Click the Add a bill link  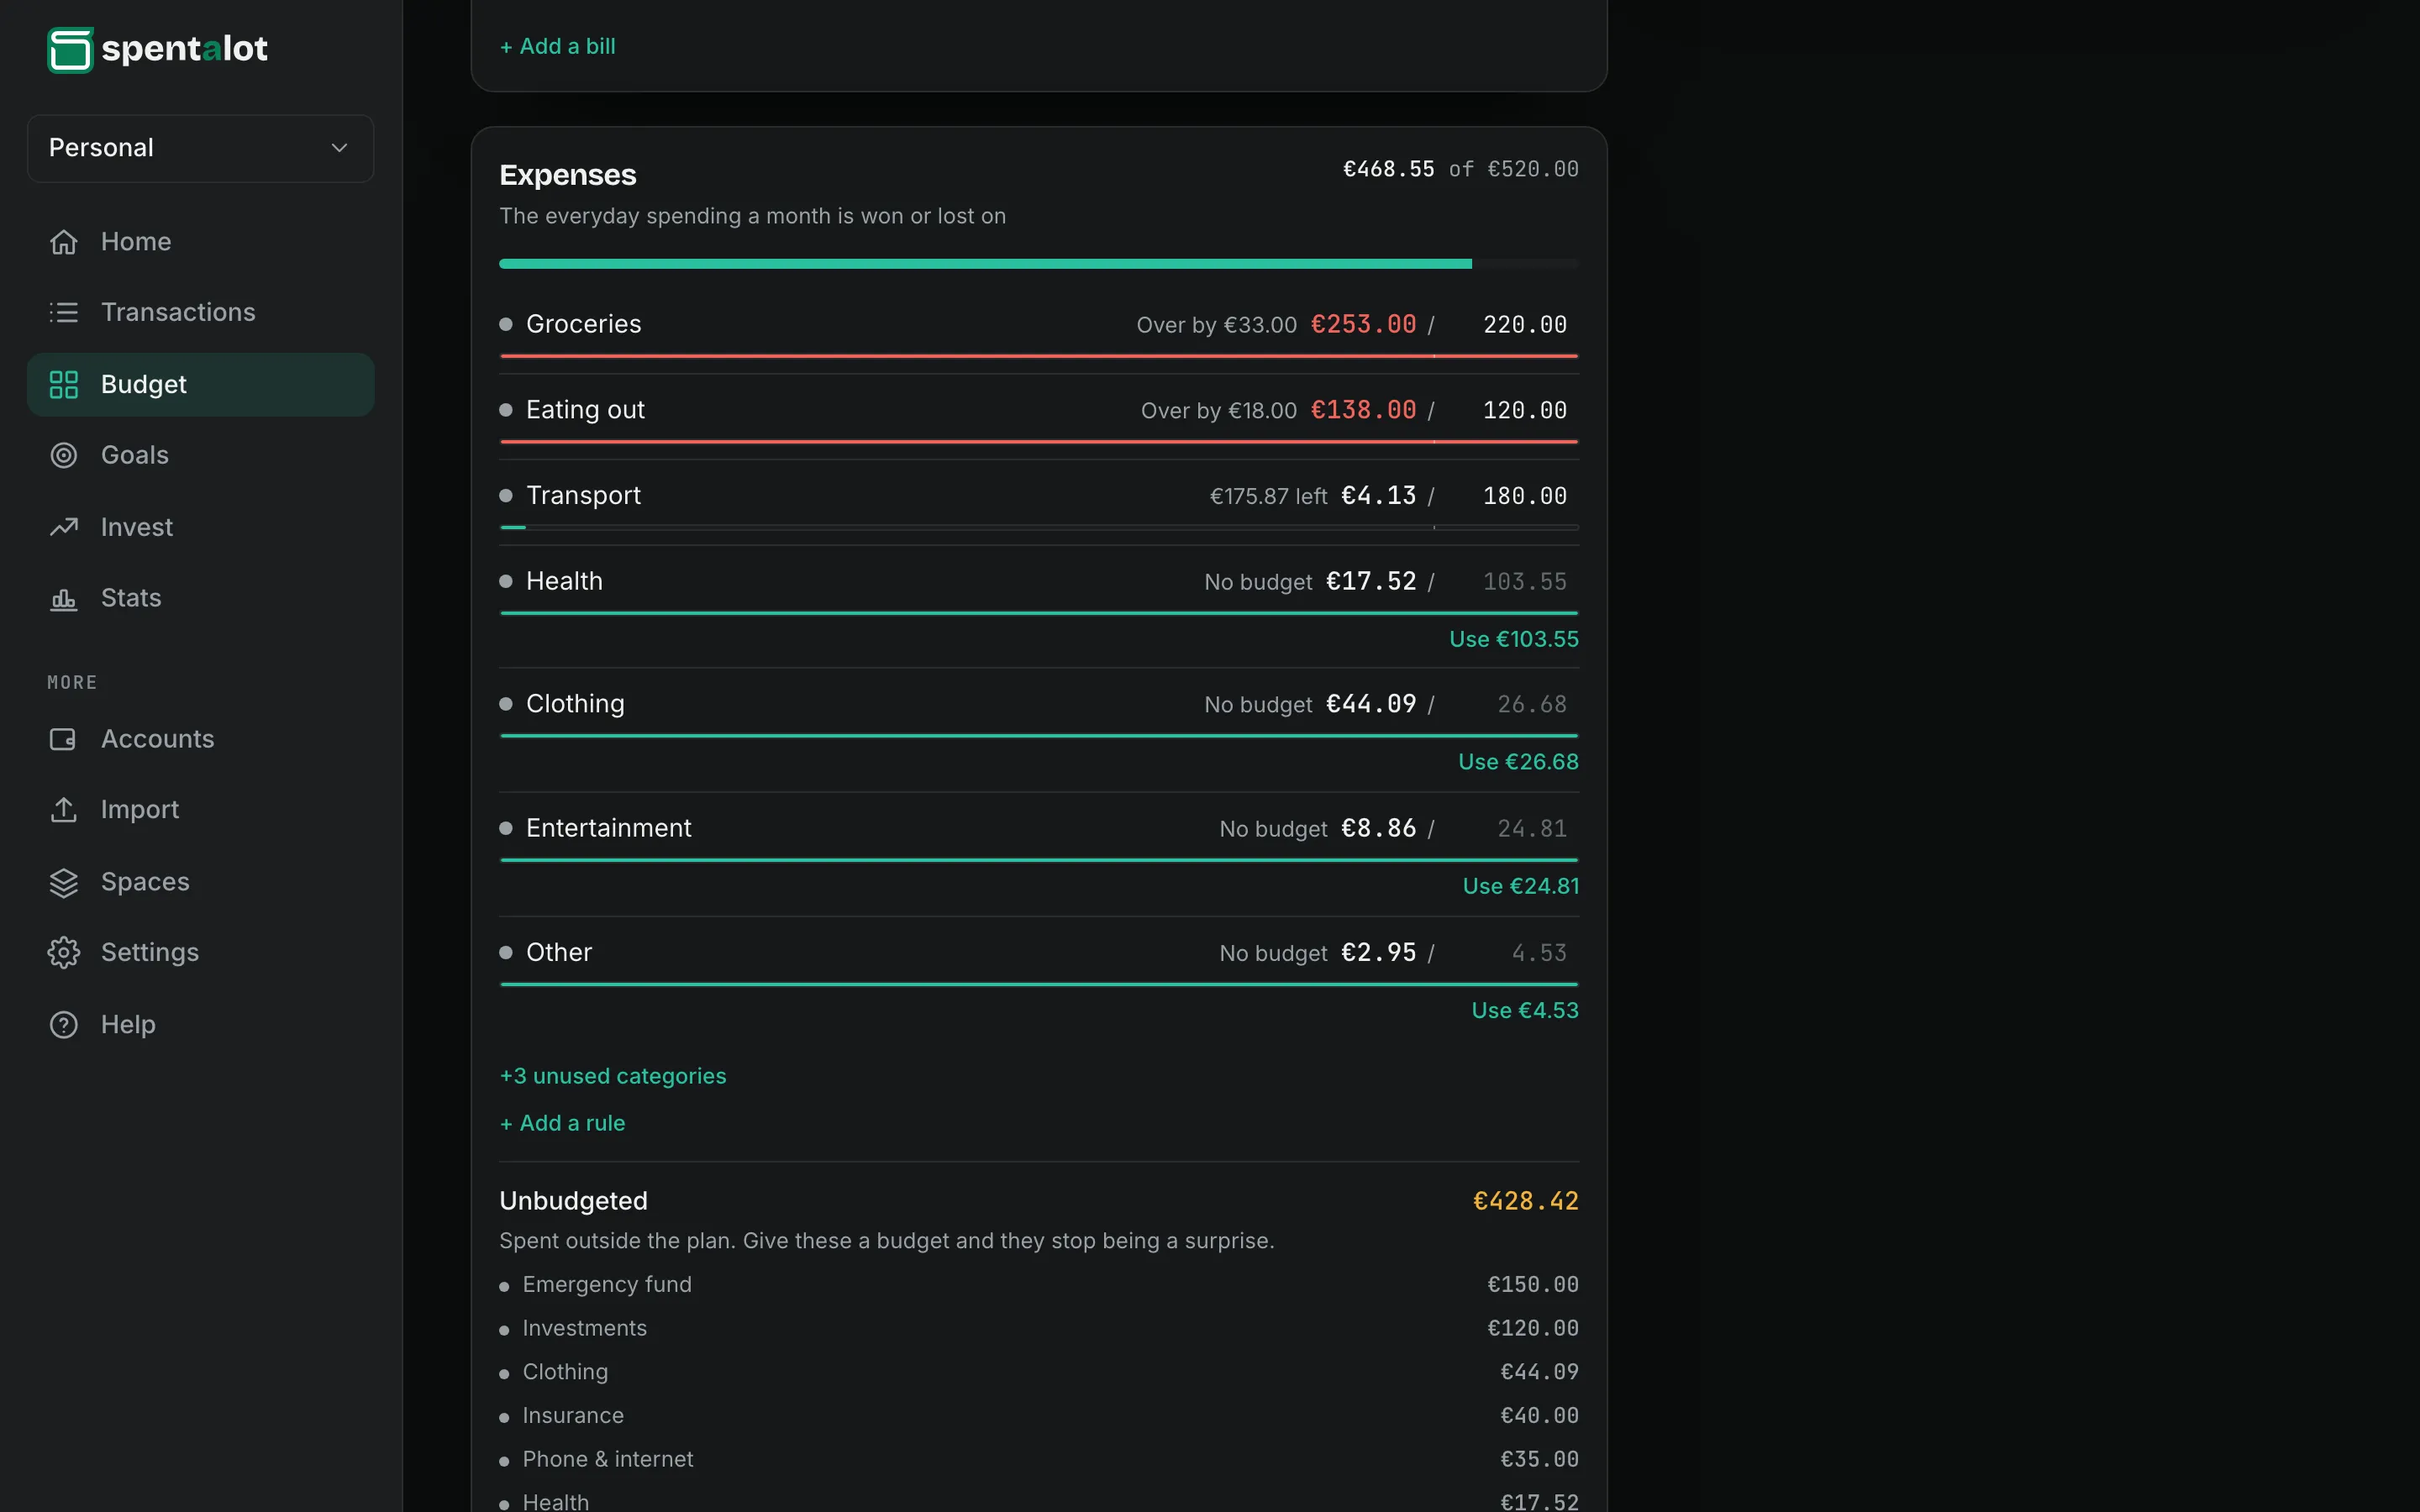pyautogui.click(x=558, y=46)
